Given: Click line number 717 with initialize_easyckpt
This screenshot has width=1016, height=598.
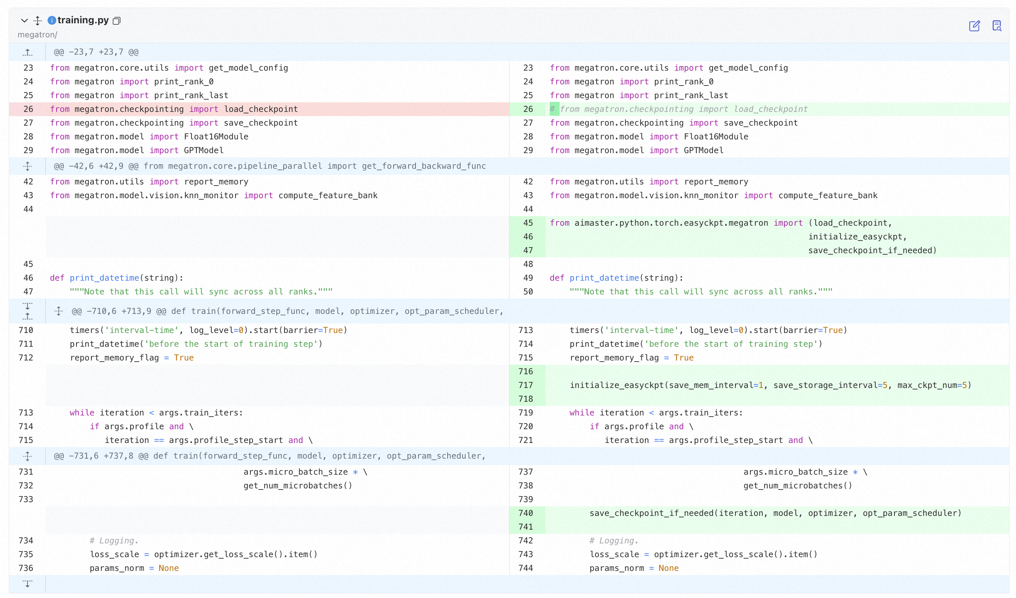Looking at the screenshot, I should 525,385.
